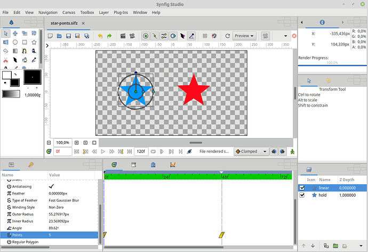Viewport: 368px width, 252px height.
Task: Click the gradient swatch in the toolbox
Action: click(x=11, y=94)
